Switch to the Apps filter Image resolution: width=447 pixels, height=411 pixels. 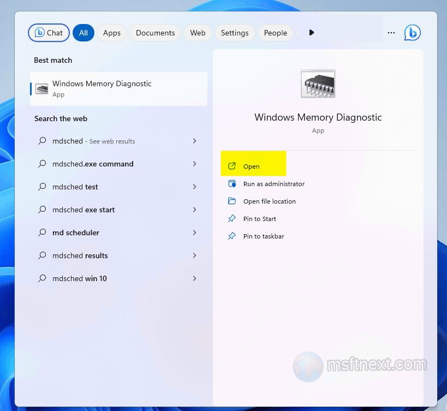point(112,33)
